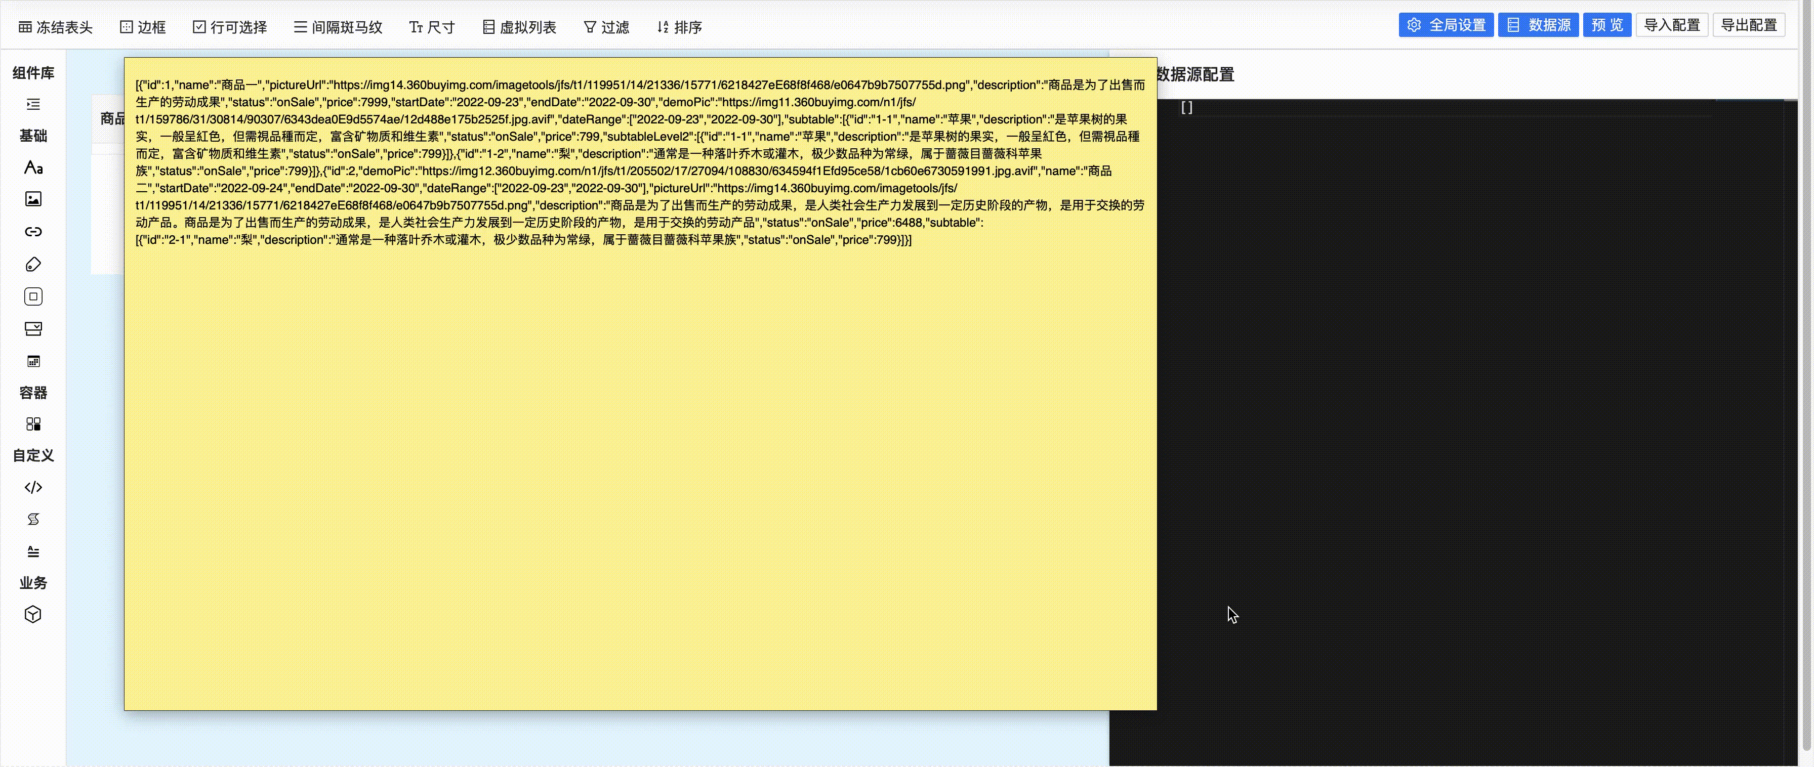The height and width of the screenshot is (767, 1814).
Task: Select the image component icon
Action: point(33,199)
